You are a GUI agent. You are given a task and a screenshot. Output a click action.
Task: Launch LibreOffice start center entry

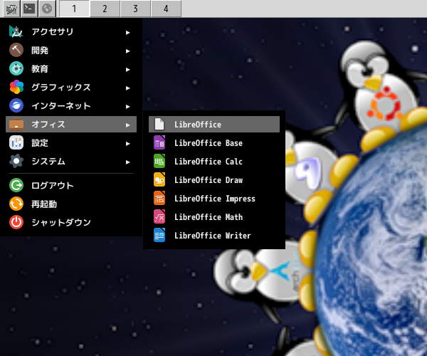coord(214,124)
